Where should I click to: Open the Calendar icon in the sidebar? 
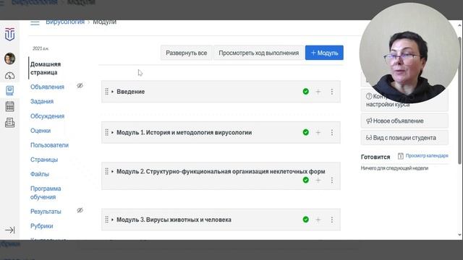click(x=9, y=106)
